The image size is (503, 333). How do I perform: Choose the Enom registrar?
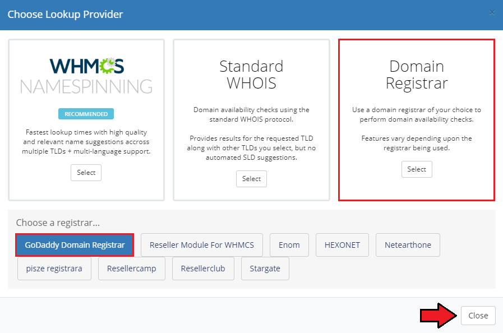click(x=289, y=245)
